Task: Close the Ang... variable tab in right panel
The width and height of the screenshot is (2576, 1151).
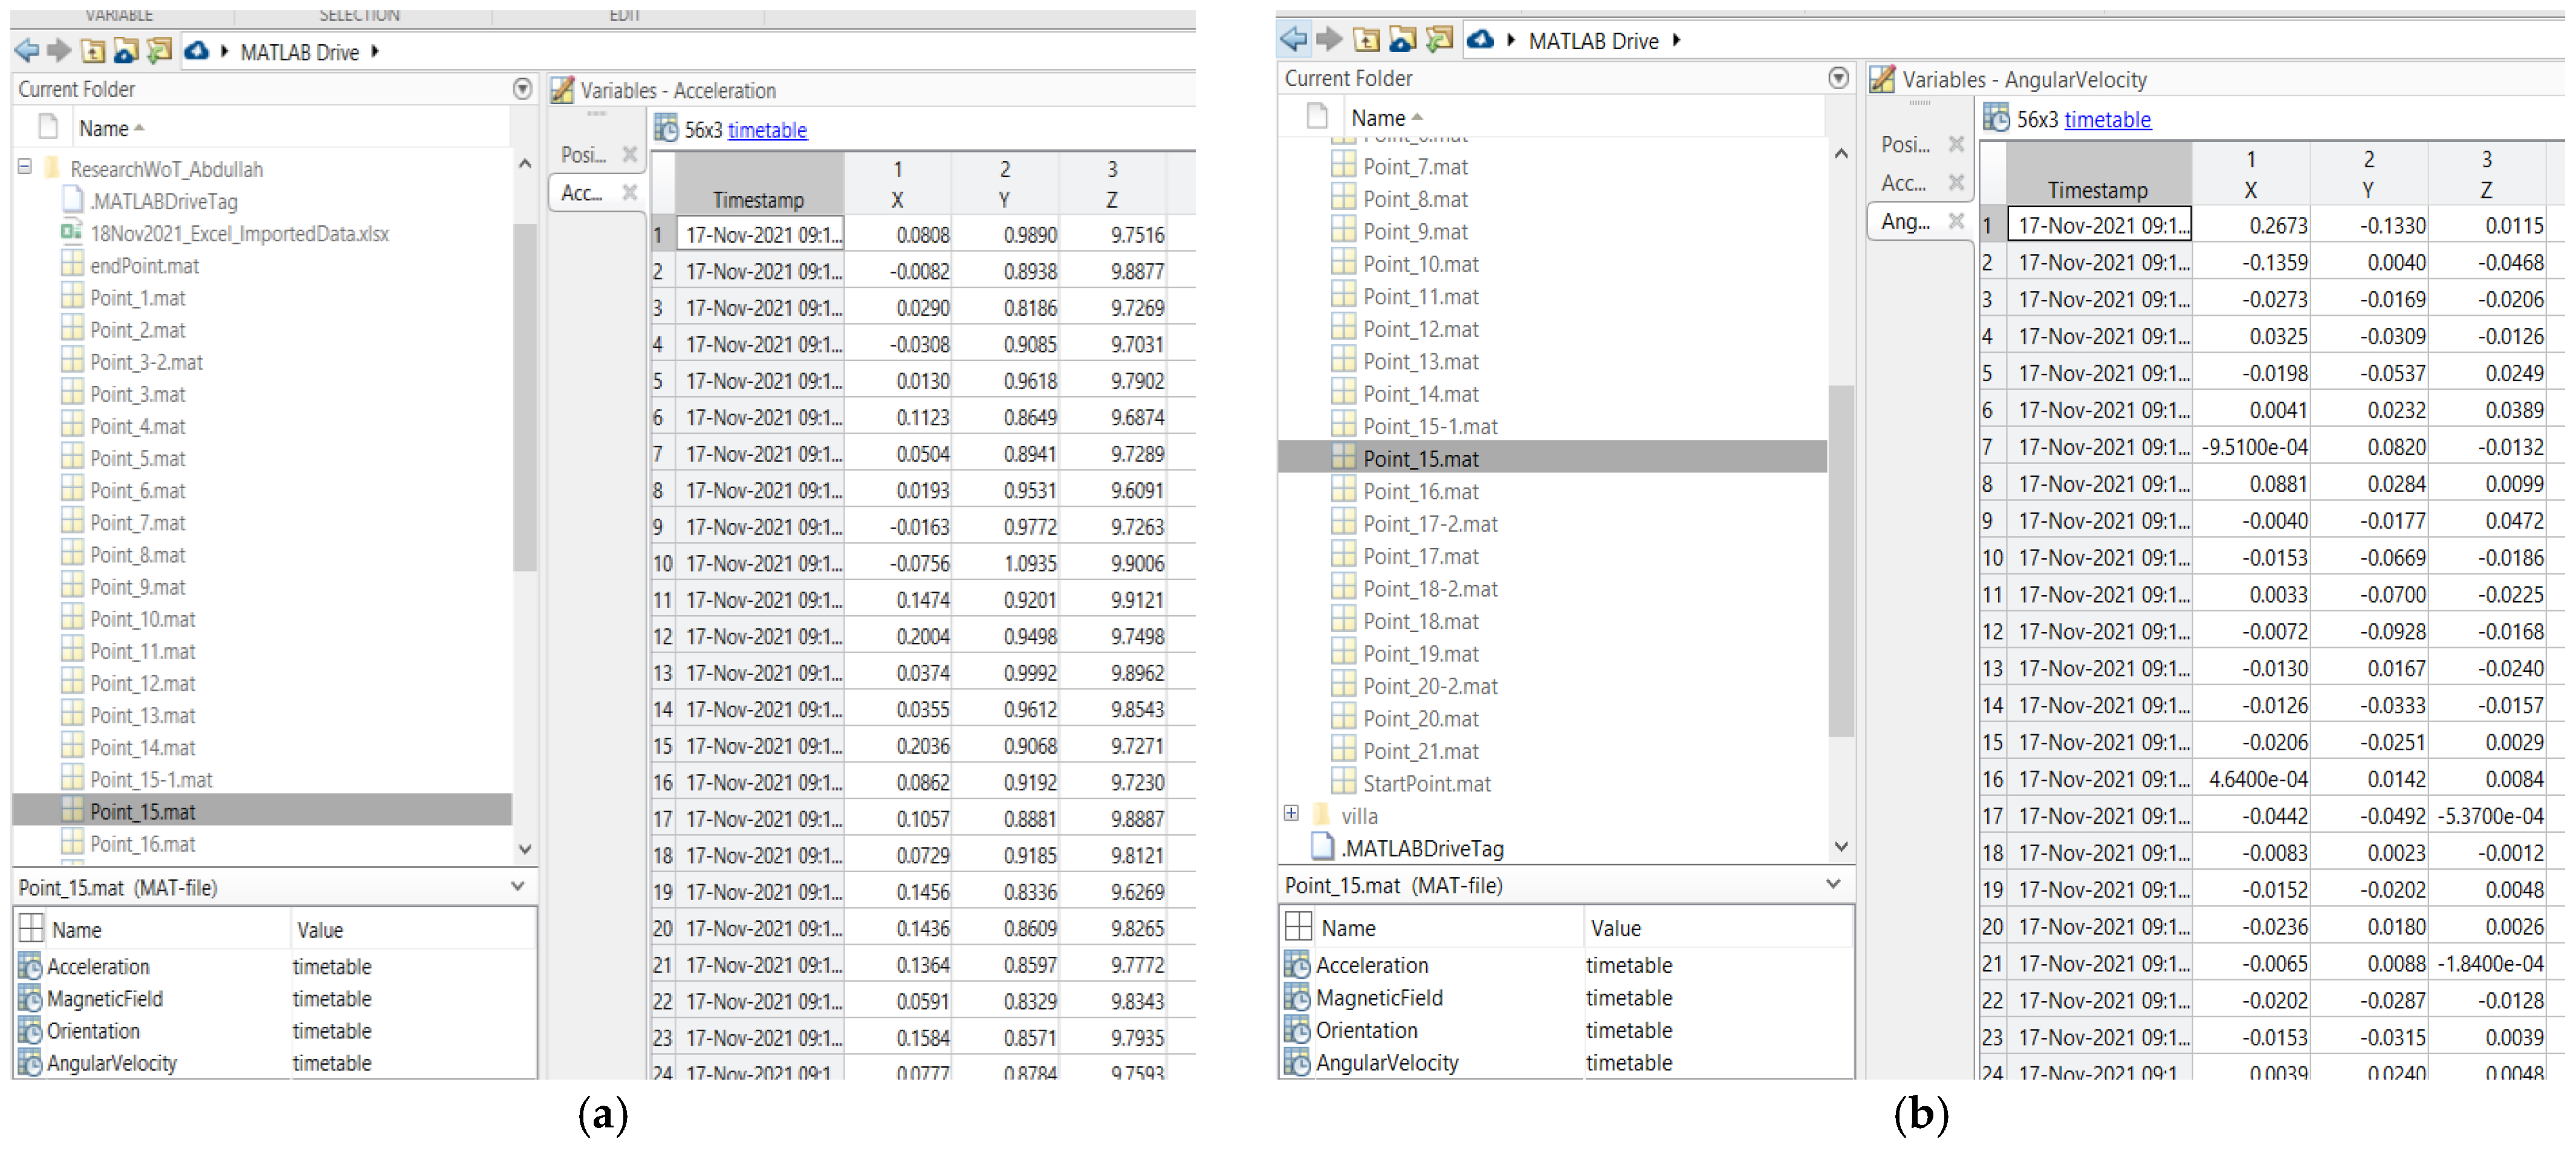Action: tap(1956, 221)
